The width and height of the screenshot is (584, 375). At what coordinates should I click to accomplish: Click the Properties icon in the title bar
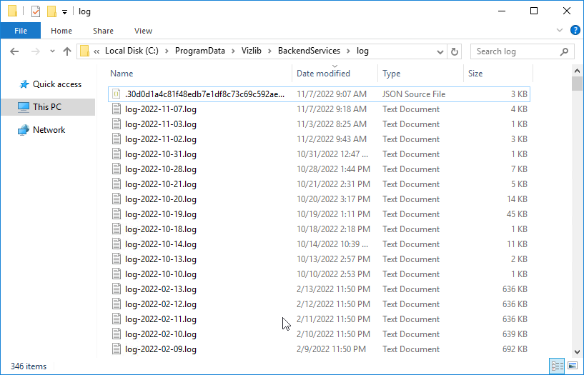(35, 11)
